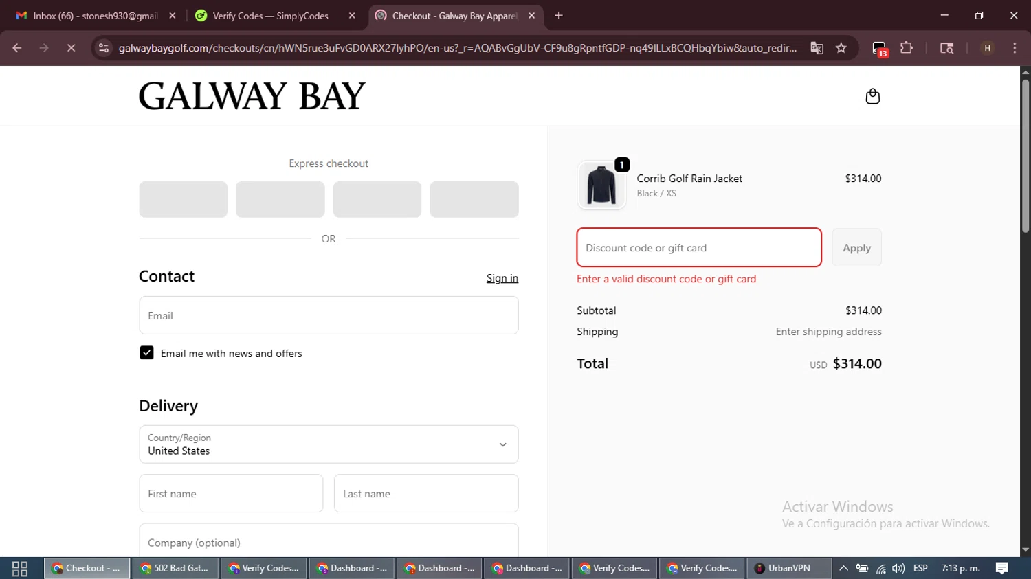Focus the Email input field
1031x579 pixels.
pyautogui.click(x=329, y=316)
